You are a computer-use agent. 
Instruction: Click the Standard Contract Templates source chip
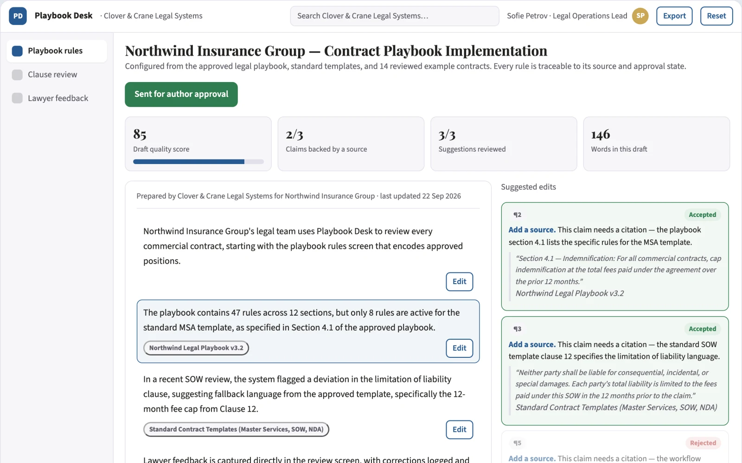click(x=237, y=430)
